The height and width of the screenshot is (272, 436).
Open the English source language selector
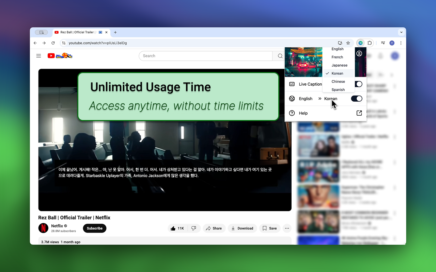pos(306,99)
